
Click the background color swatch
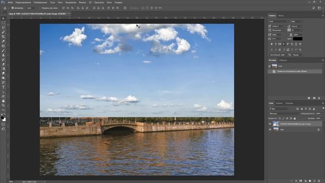pos(5,120)
